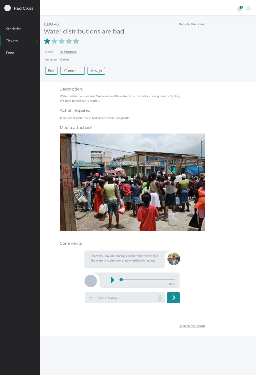Set rating to five stars
The width and height of the screenshot is (256, 375).
point(76,41)
